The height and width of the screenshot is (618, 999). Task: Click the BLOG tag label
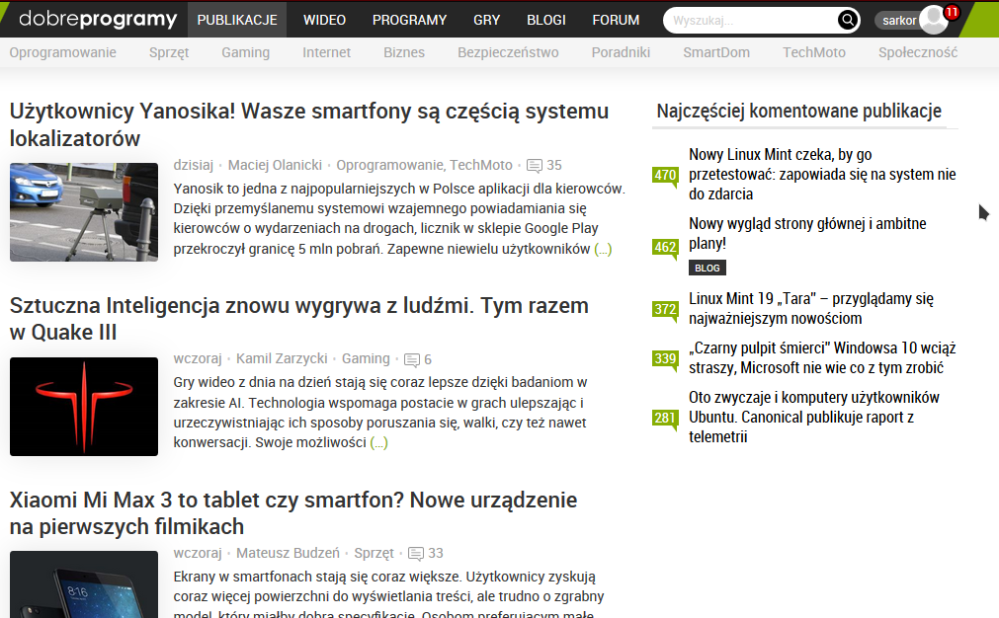pos(707,268)
